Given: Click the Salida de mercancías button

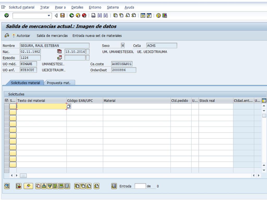Looking at the screenshot, I should (x=52, y=35).
